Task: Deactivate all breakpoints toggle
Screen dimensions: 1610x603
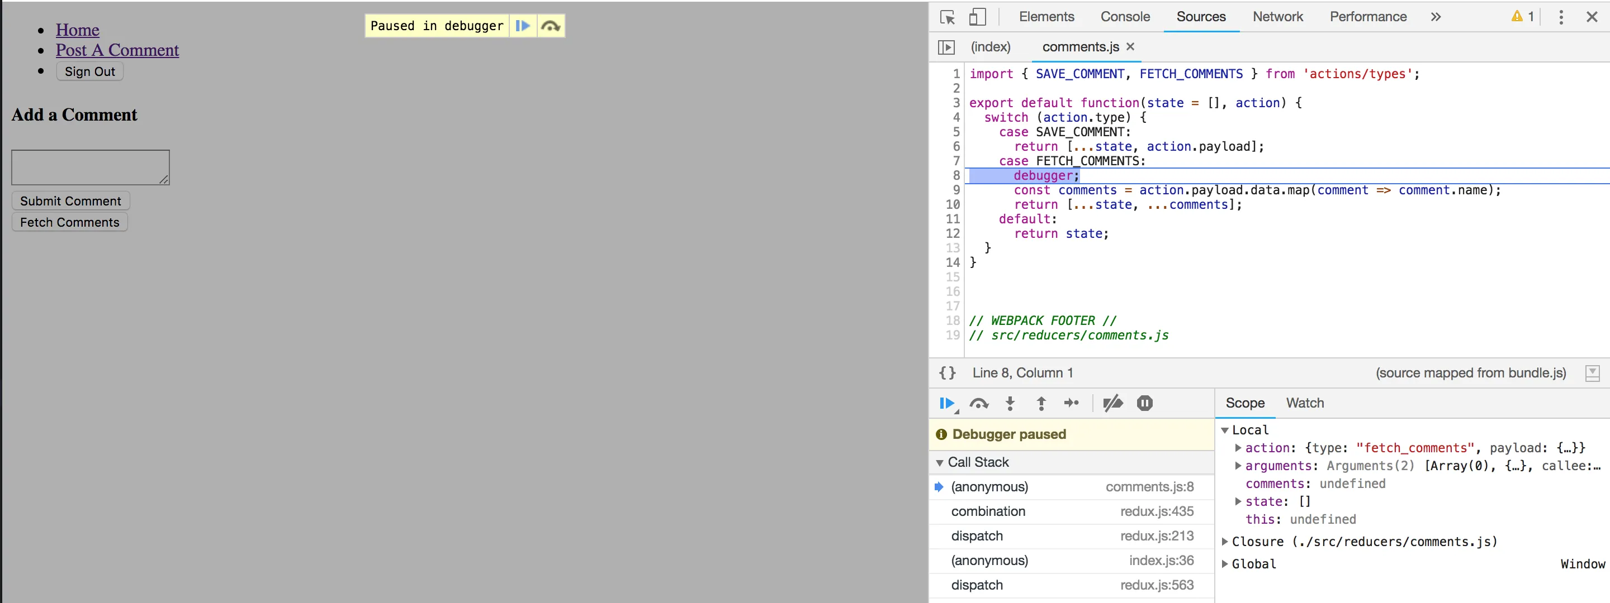Action: [x=1112, y=404]
